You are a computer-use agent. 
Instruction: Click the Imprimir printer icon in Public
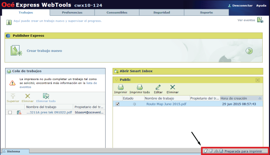pyautogui.click(x=121, y=87)
